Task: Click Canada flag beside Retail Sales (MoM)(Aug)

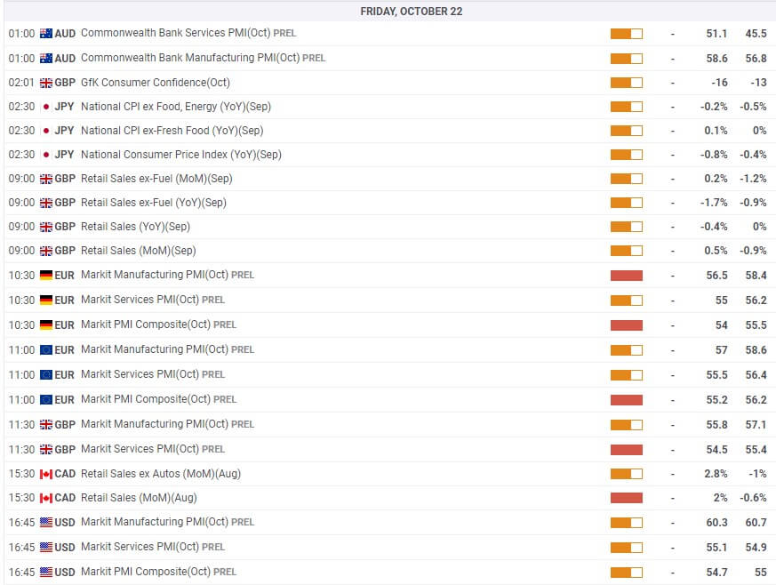Action: pyautogui.click(x=46, y=498)
